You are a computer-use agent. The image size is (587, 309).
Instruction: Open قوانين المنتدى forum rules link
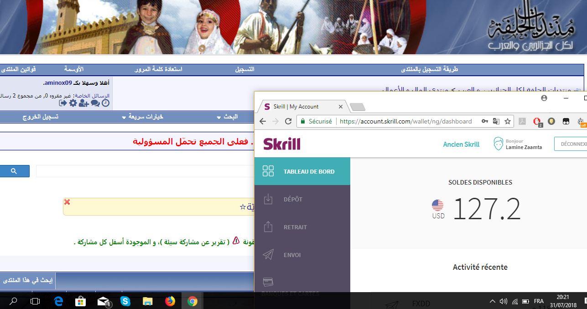click(19, 69)
